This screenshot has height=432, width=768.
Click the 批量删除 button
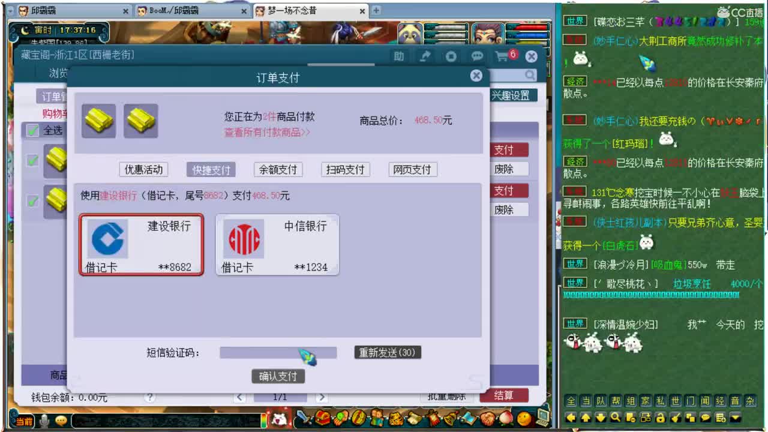point(446,396)
